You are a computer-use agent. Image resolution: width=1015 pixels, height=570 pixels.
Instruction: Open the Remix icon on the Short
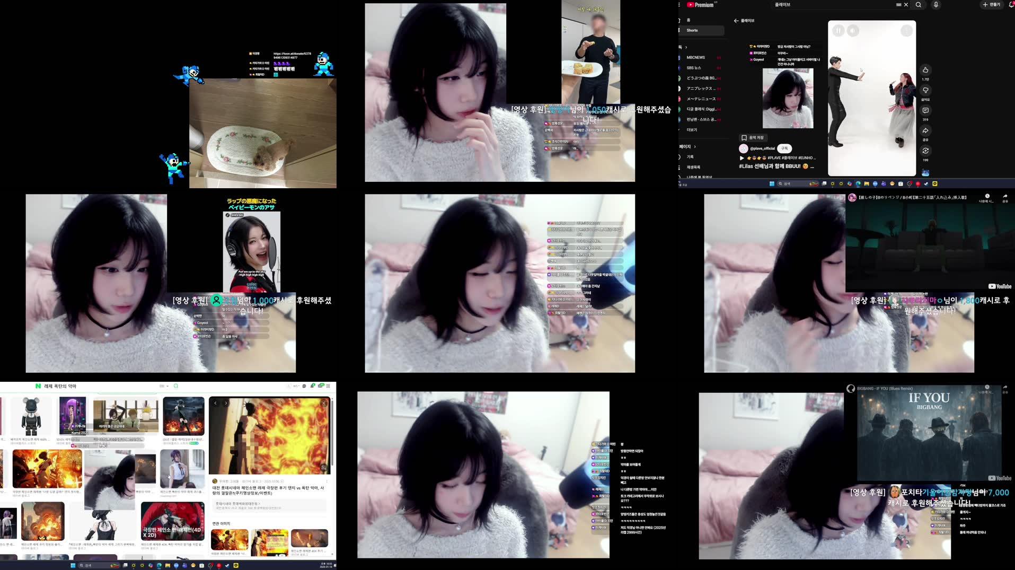(925, 151)
